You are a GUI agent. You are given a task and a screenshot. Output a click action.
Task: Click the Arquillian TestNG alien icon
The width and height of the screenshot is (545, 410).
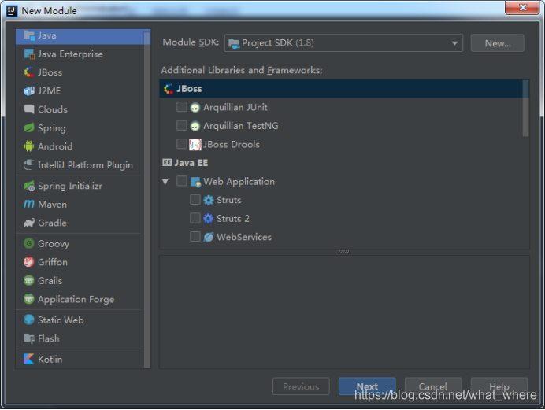195,126
